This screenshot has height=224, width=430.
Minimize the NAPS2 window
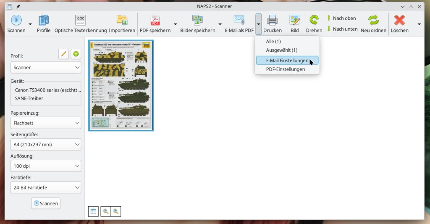(x=402, y=7)
